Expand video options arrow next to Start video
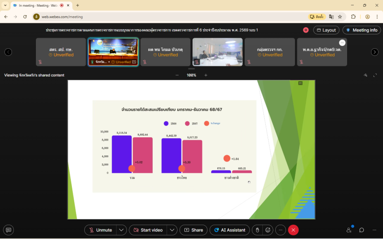383x239 pixels. [171, 230]
